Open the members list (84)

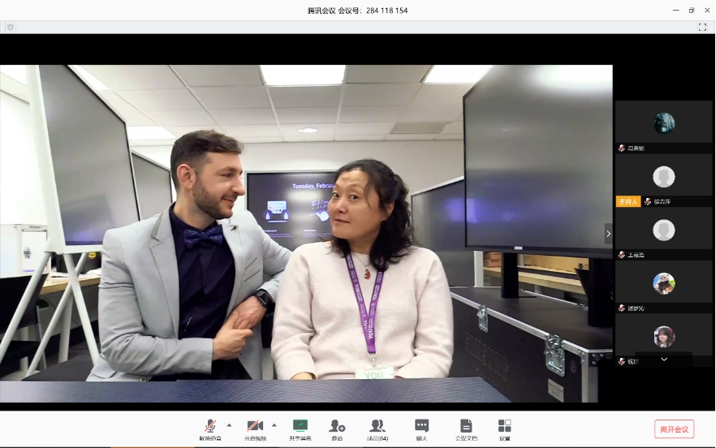[x=377, y=427]
